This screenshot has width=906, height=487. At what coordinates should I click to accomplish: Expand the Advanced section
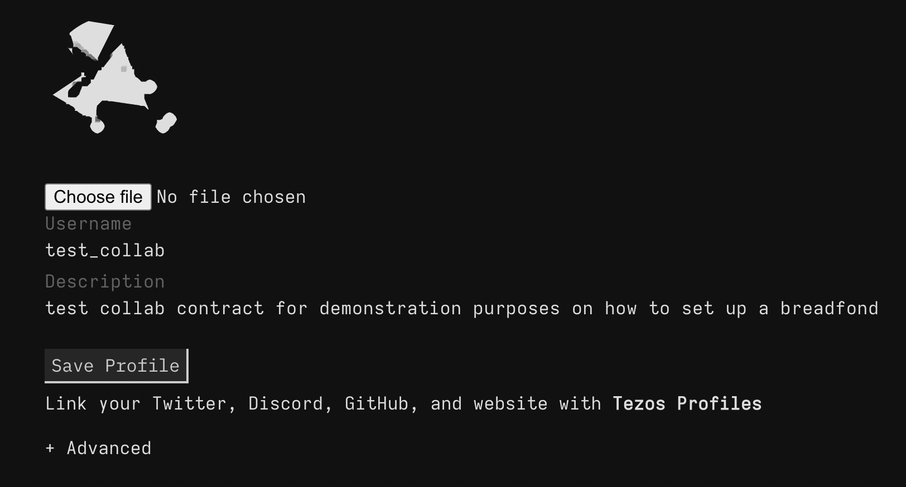[x=98, y=448]
